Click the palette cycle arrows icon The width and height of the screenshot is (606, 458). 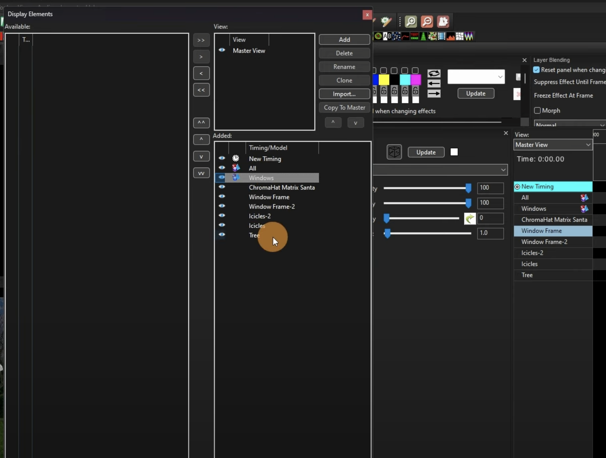434,73
